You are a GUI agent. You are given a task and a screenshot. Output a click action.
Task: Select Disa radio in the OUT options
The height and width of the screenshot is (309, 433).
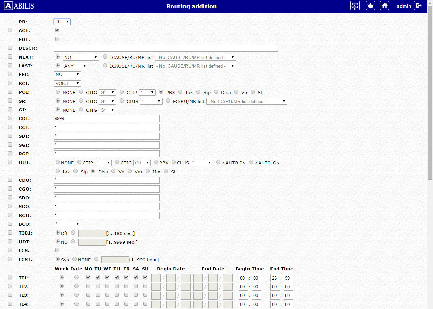click(93, 171)
